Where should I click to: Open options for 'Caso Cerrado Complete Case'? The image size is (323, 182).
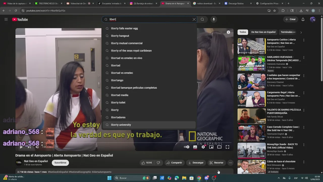pyautogui.click(x=304, y=128)
